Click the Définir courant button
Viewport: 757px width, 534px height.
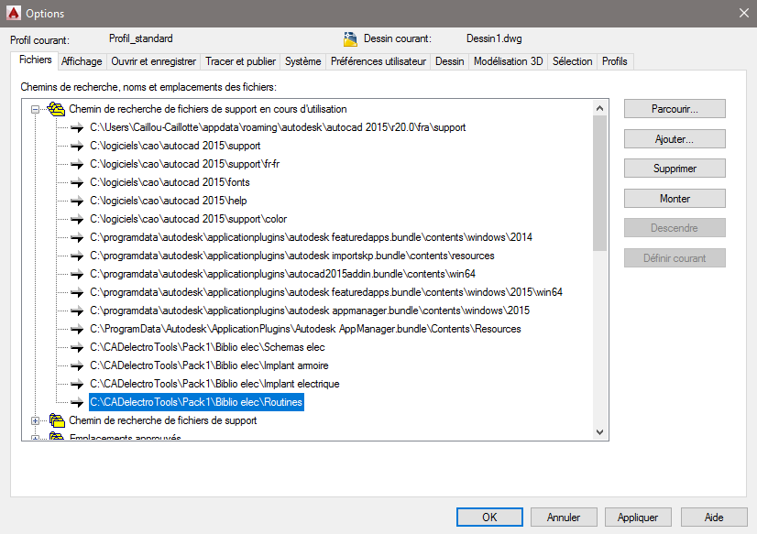pyautogui.click(x=675, y=258)
